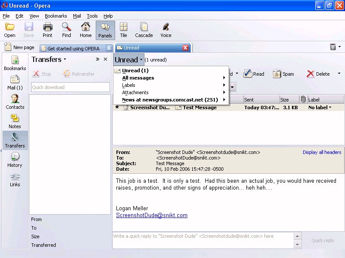Open the Links panel
The height and width of the screenshot is (258, 345).
click(15, 179)
